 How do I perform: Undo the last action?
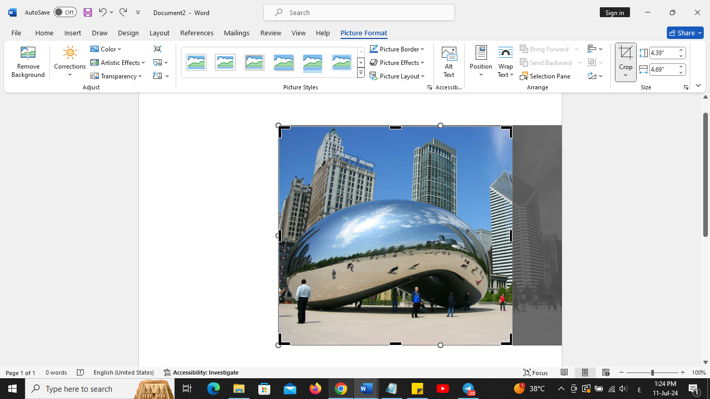tap(102, 12)
